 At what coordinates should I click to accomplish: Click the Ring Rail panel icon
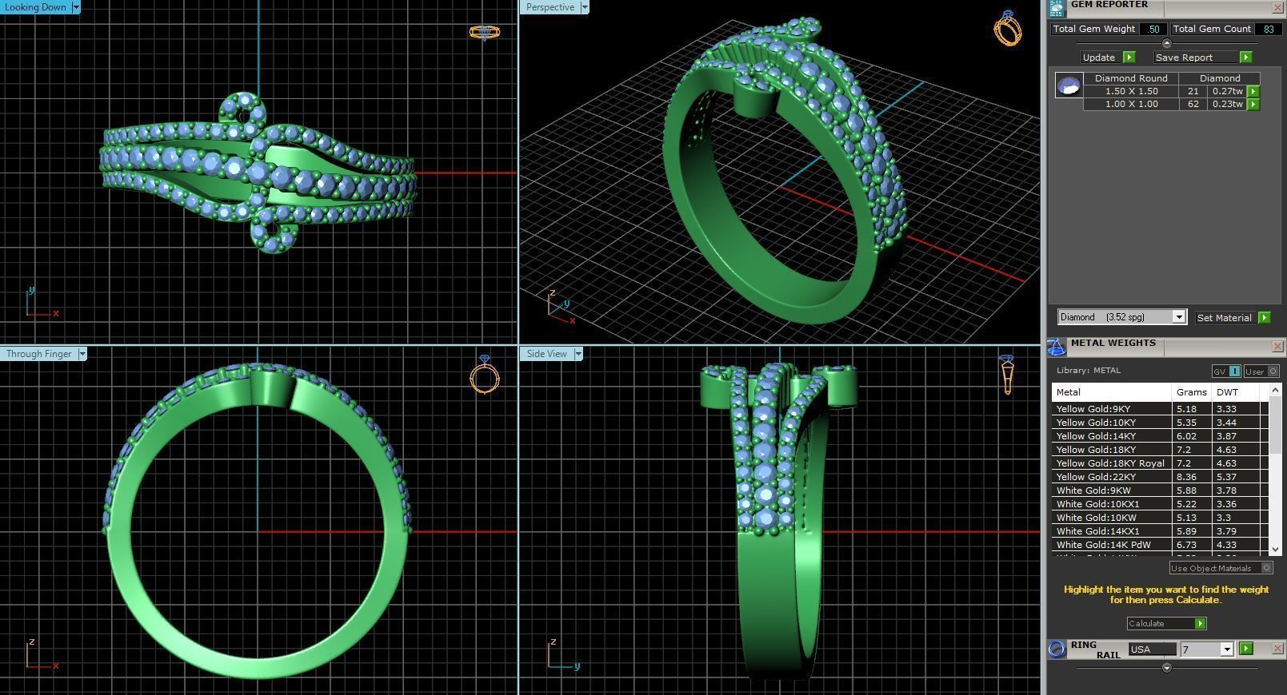tap(1057, 649)
